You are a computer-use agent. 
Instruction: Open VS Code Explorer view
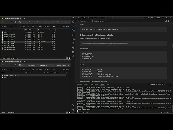point(73,22)
